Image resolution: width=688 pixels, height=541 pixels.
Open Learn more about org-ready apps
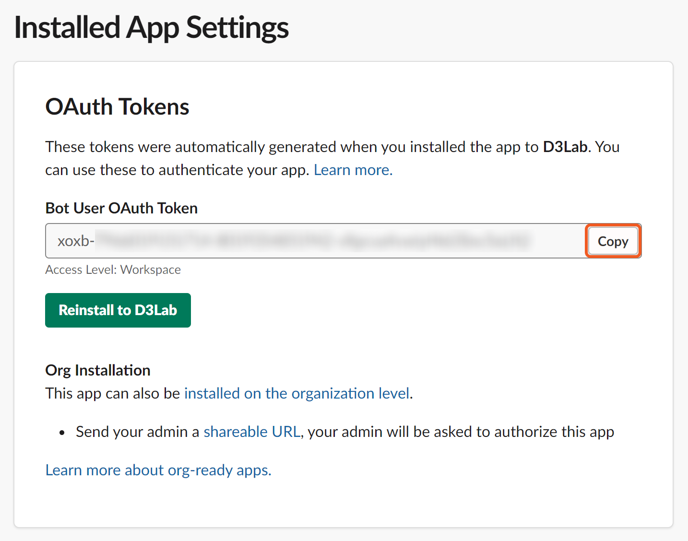[158, 470]
